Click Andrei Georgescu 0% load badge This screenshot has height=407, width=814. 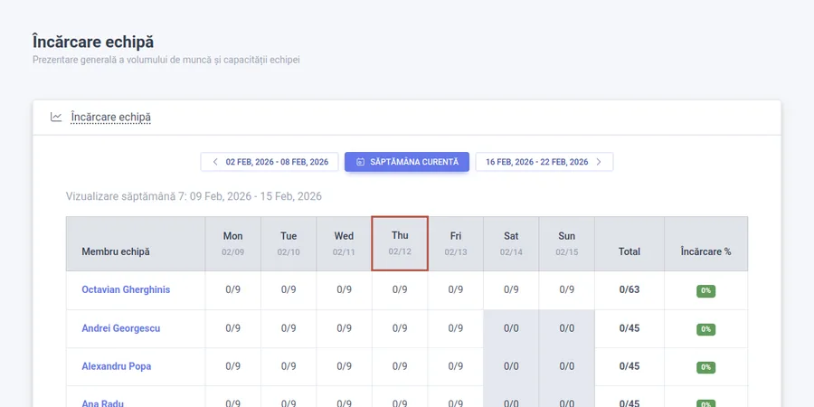point(706,329)
